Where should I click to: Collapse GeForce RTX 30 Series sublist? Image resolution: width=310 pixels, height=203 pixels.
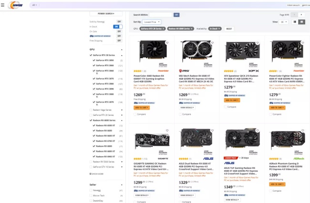pyautogui.click(x=122, y=55)
